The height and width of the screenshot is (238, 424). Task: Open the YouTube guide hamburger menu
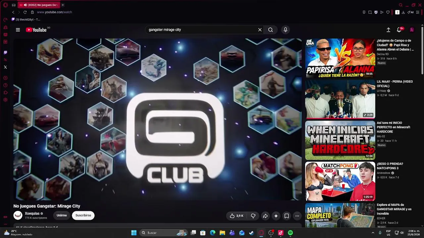pyautogui.click(x=18, y=30)
